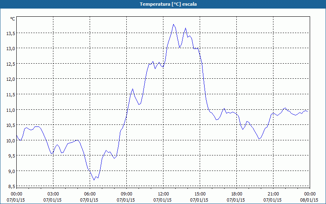Click the "10,5" y-axis label
Image resolution: width=326 pixels, height=204 pixels.
11,126
